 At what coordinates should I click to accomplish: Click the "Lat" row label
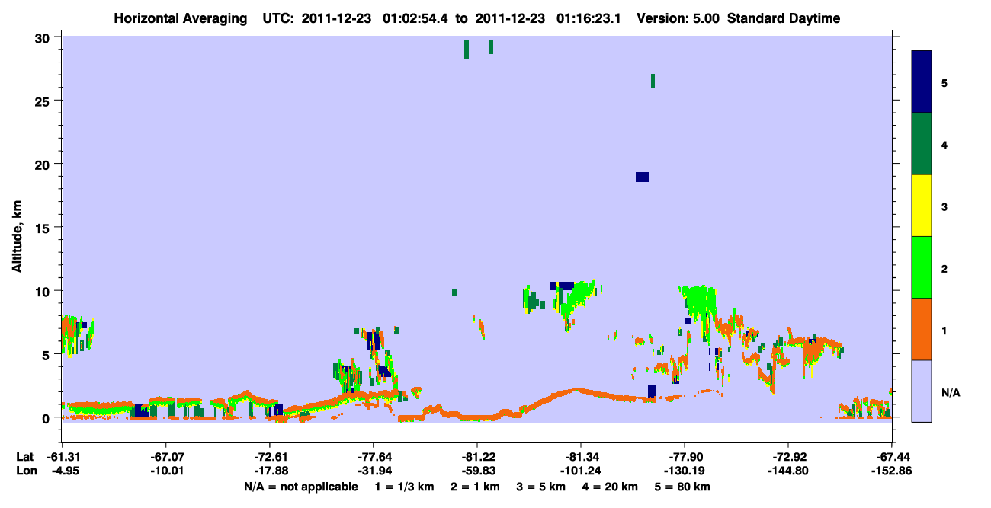(x=24, y=457)
